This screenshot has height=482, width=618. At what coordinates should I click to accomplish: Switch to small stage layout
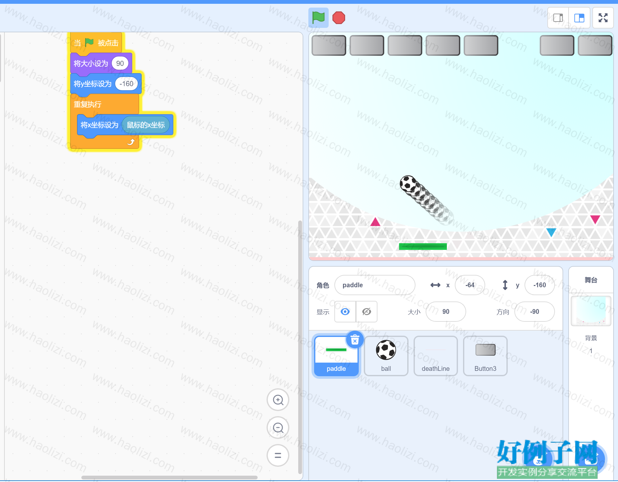[558, 18]
